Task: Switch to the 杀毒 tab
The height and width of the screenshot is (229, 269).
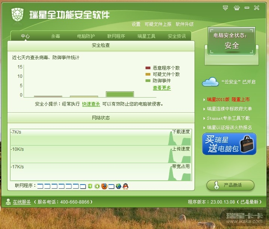Action: click(x=56, y=36)
